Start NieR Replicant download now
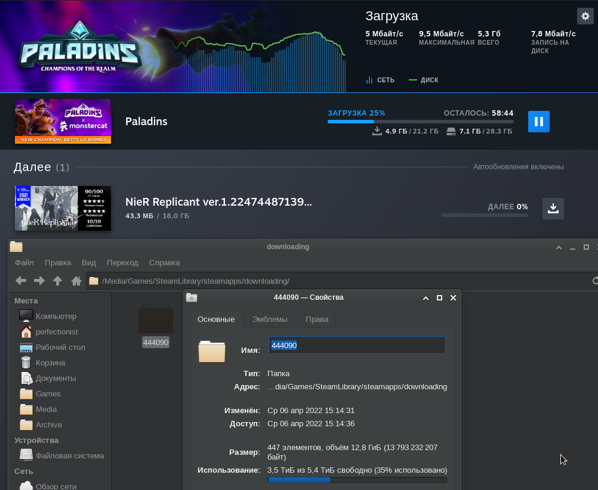Screen dimensions: 598x490 553,209
